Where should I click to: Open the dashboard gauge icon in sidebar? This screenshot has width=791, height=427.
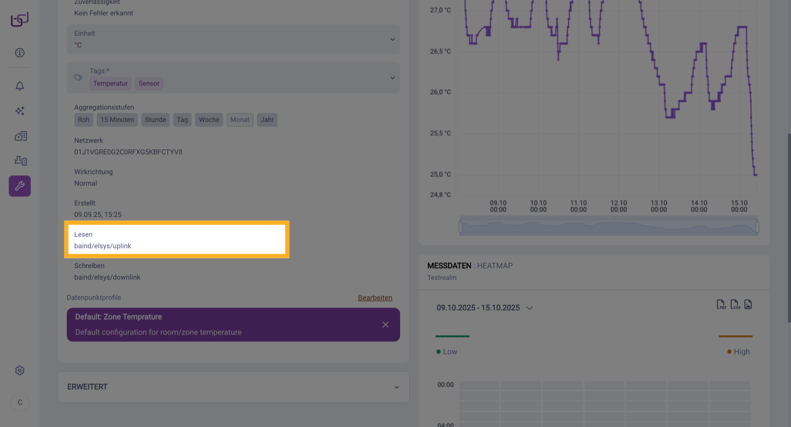20,53
